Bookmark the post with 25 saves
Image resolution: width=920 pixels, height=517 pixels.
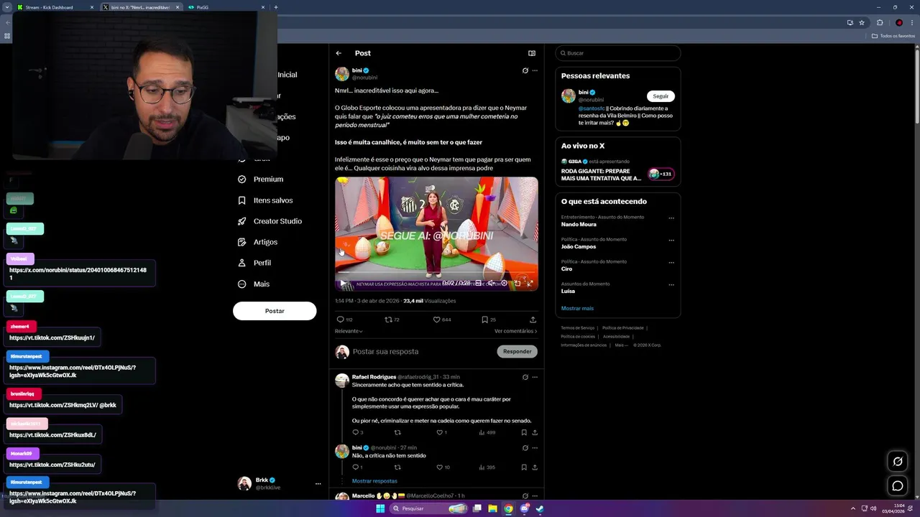coord(488,320)
